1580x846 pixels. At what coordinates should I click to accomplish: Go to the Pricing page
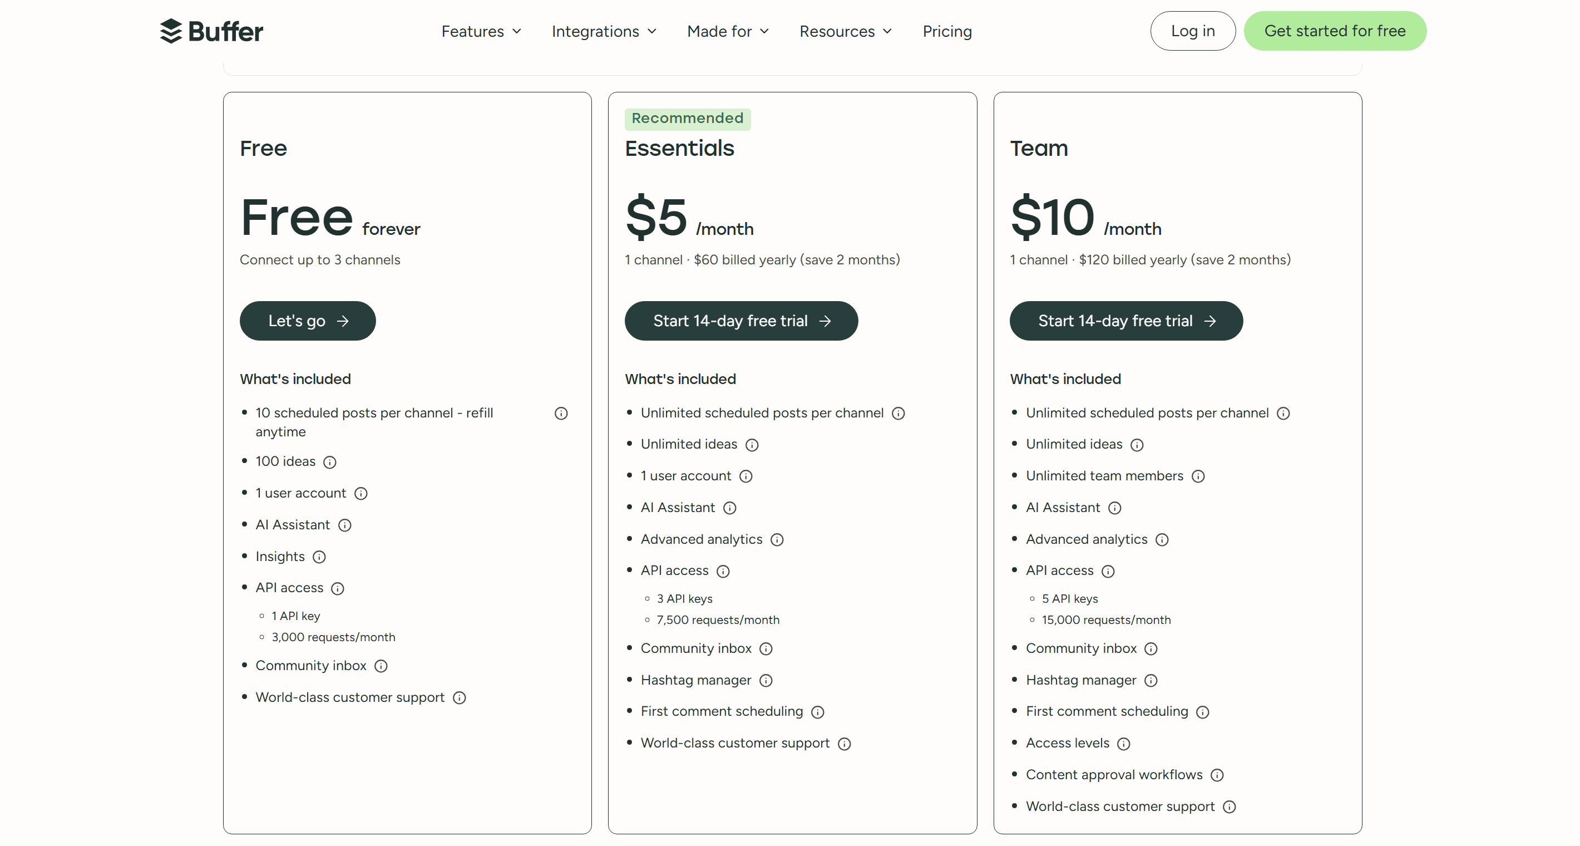coord(947,31)
